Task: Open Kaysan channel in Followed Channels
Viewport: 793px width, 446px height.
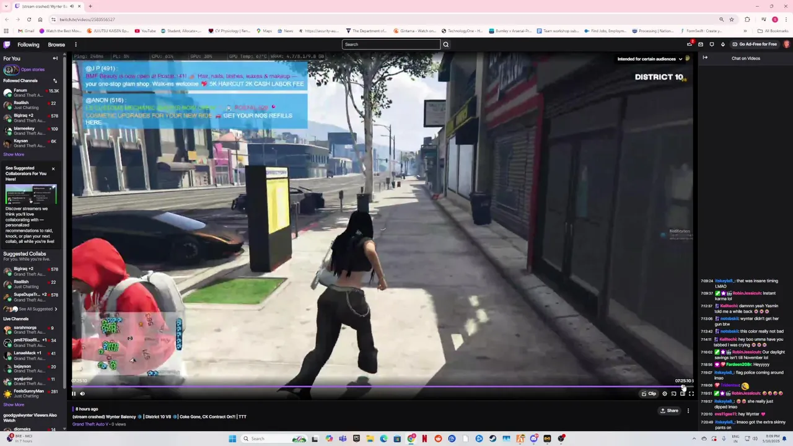Action: click(x=31, y=143)
